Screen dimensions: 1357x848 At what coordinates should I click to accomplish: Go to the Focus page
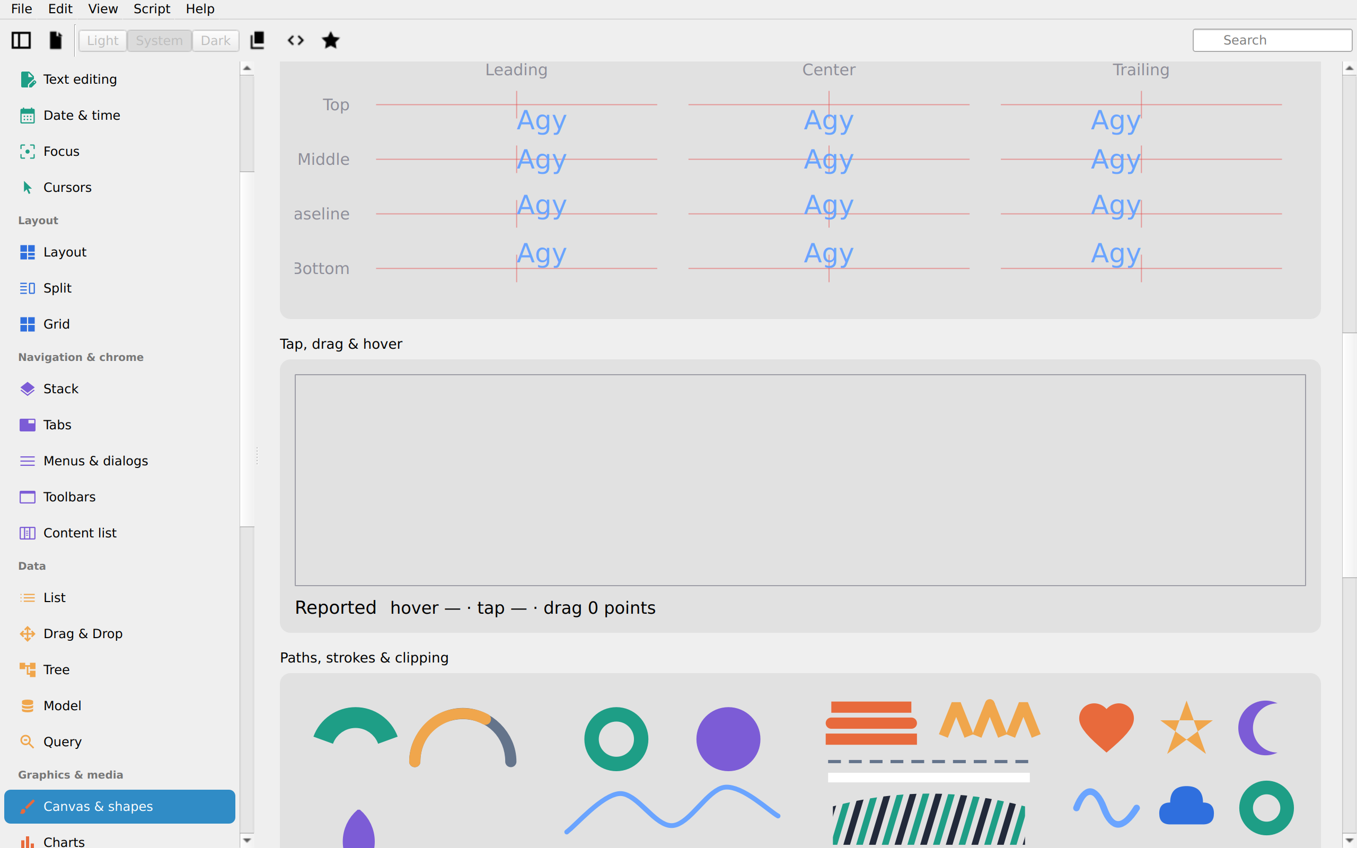119,152
